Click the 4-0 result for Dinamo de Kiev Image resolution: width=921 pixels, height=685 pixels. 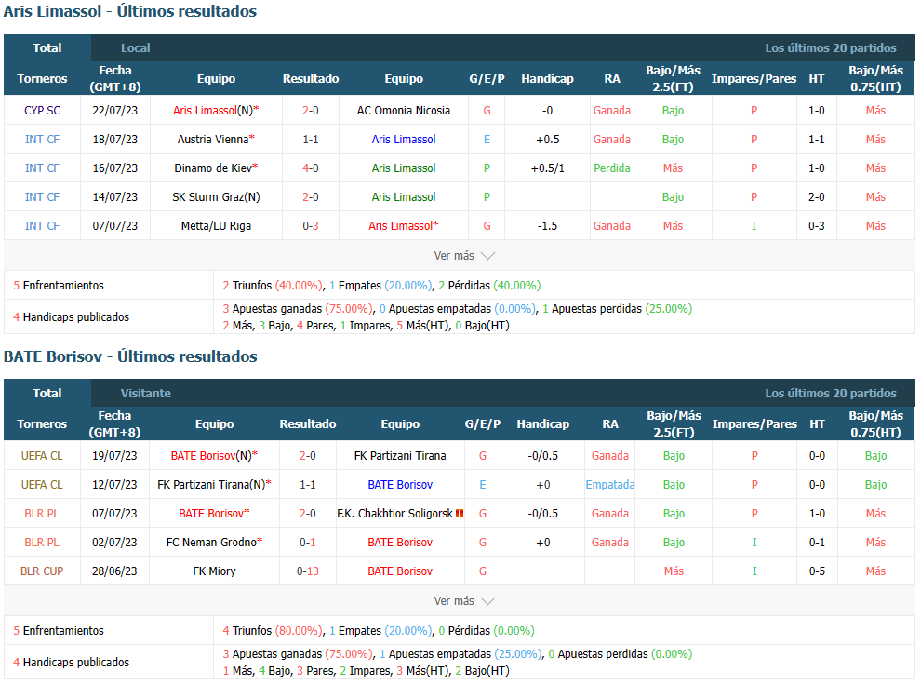tap(311, 168)
